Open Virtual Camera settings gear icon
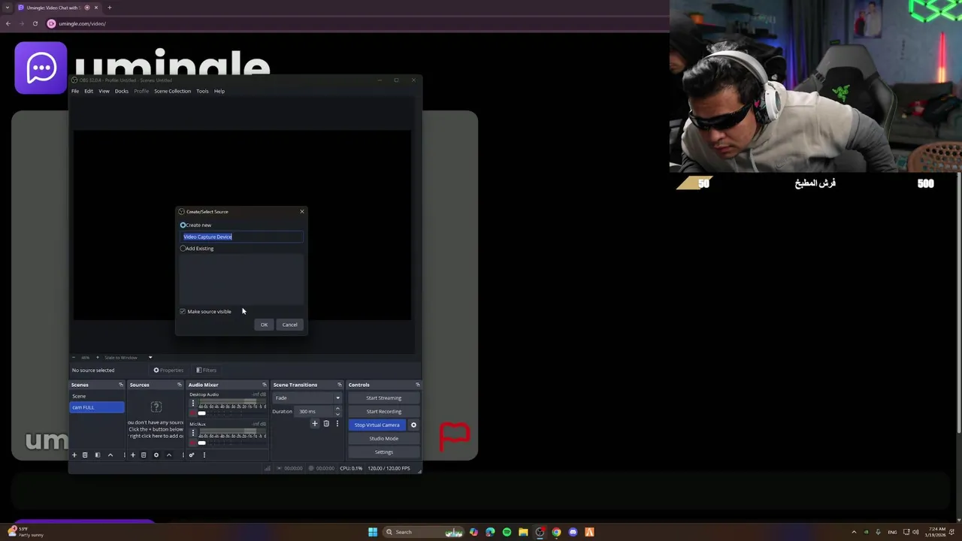 point(413,425)
